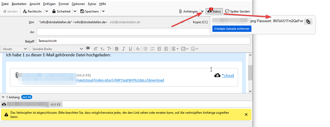Open the Bearbeiten menu

point(19,4)
